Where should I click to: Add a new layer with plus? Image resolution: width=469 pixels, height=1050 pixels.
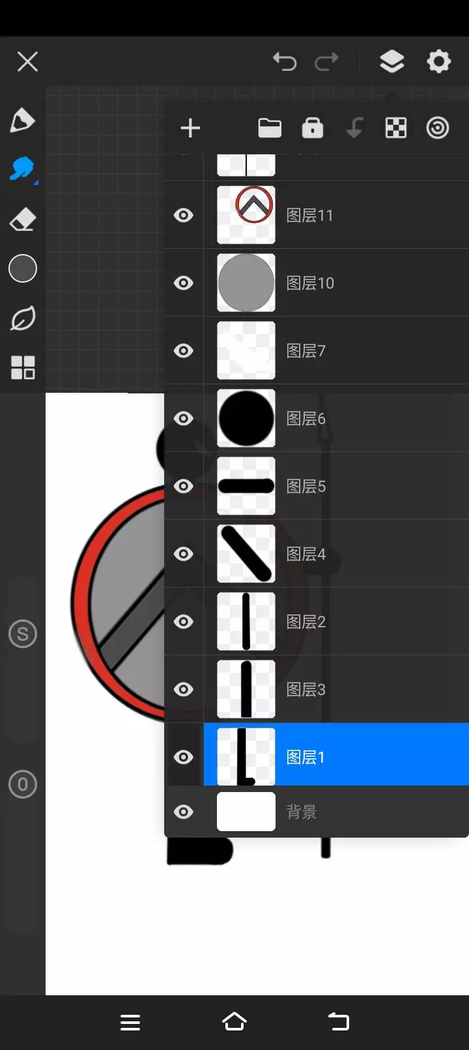click(190, 128)
